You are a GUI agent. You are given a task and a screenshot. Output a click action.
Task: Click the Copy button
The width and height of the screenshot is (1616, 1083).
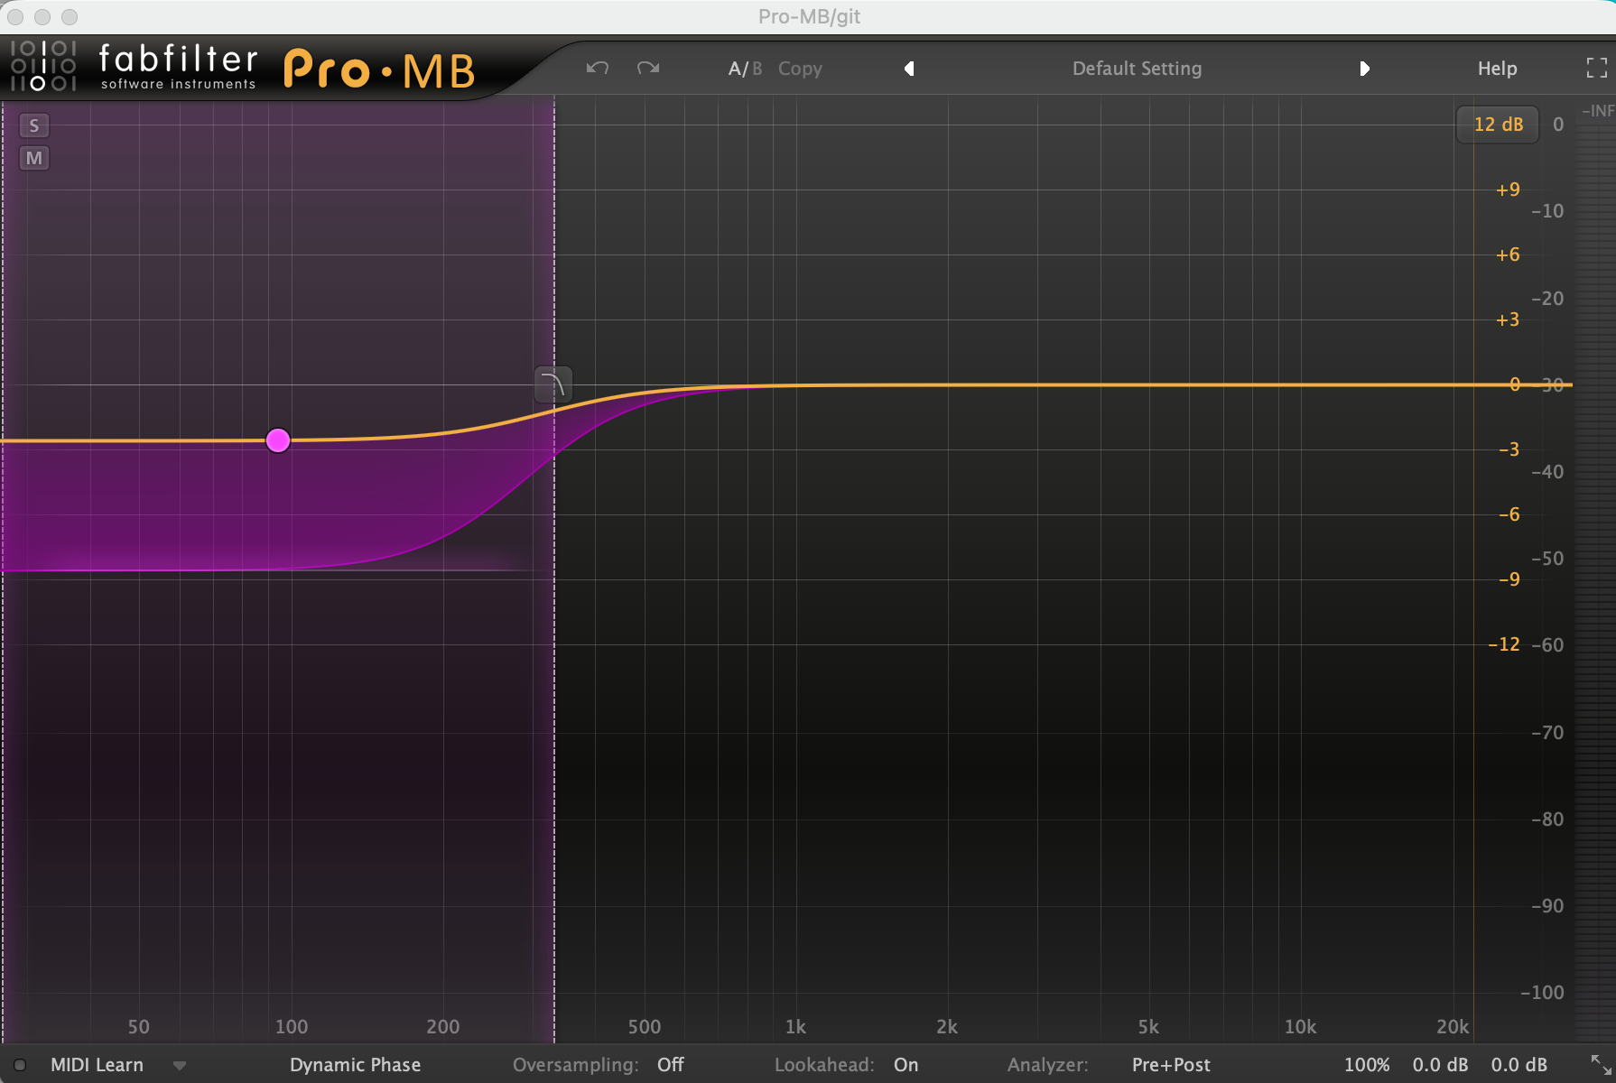pyautogui.click(x=800, y=69)
